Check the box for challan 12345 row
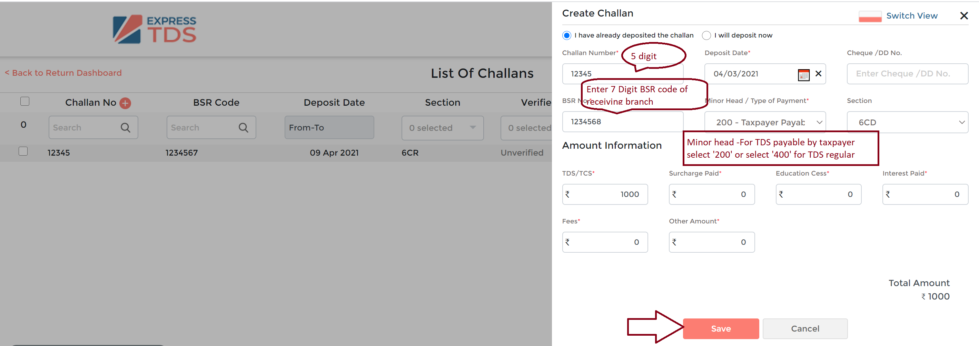 (23, 151)
